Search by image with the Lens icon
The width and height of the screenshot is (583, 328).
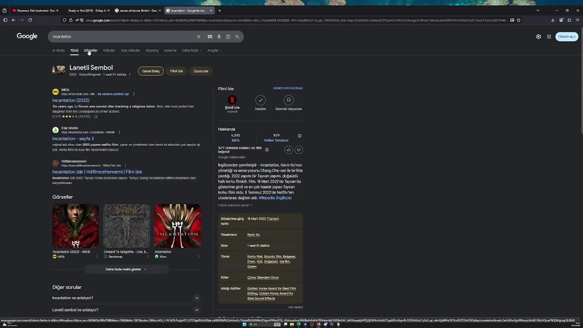pos(228,36)
